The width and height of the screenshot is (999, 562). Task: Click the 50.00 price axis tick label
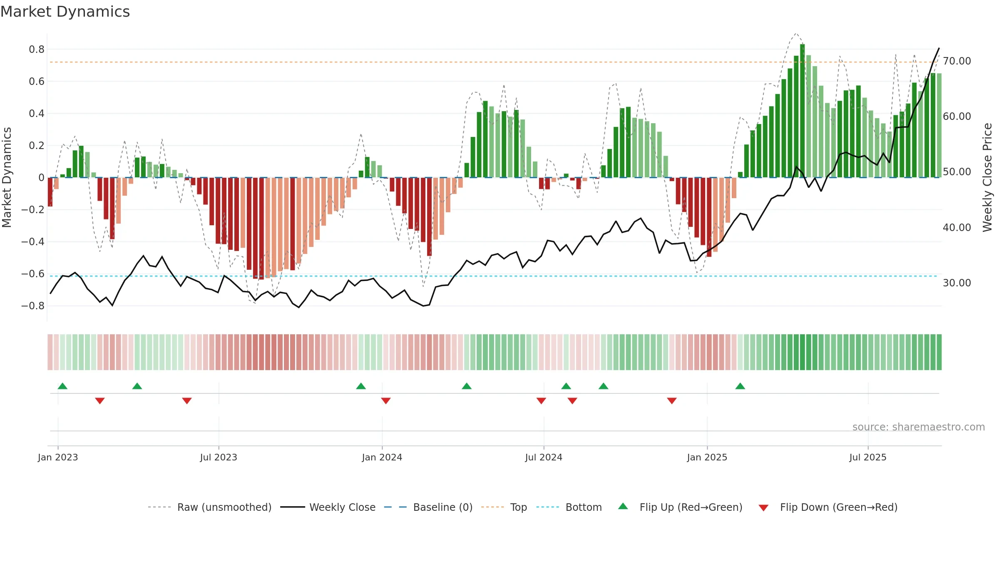957,172
